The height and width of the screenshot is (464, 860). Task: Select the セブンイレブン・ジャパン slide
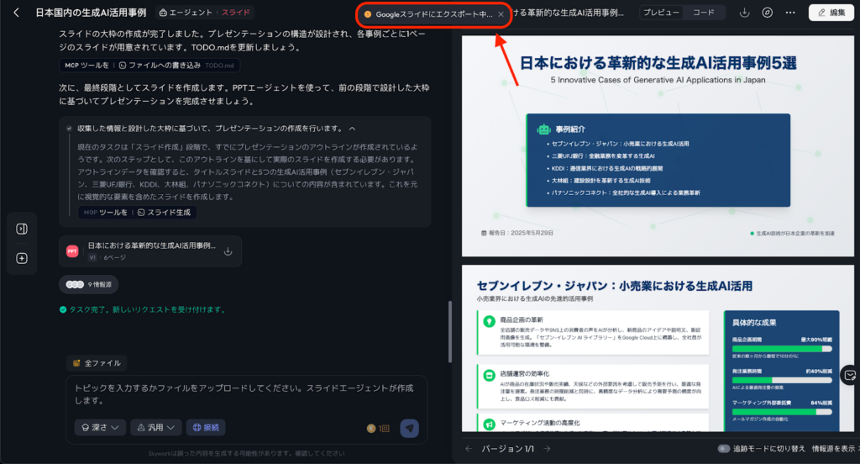pos(658,349)
